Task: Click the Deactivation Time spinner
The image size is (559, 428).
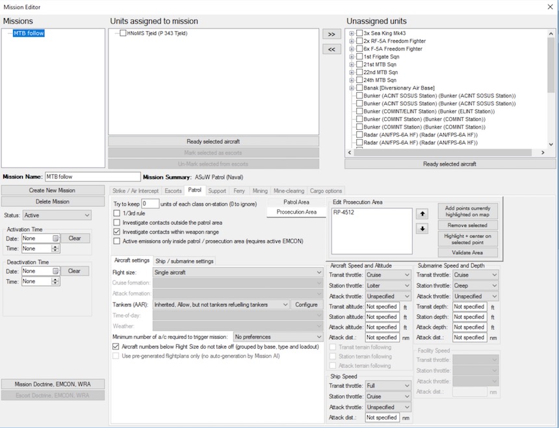Action: tap(55, 281)
